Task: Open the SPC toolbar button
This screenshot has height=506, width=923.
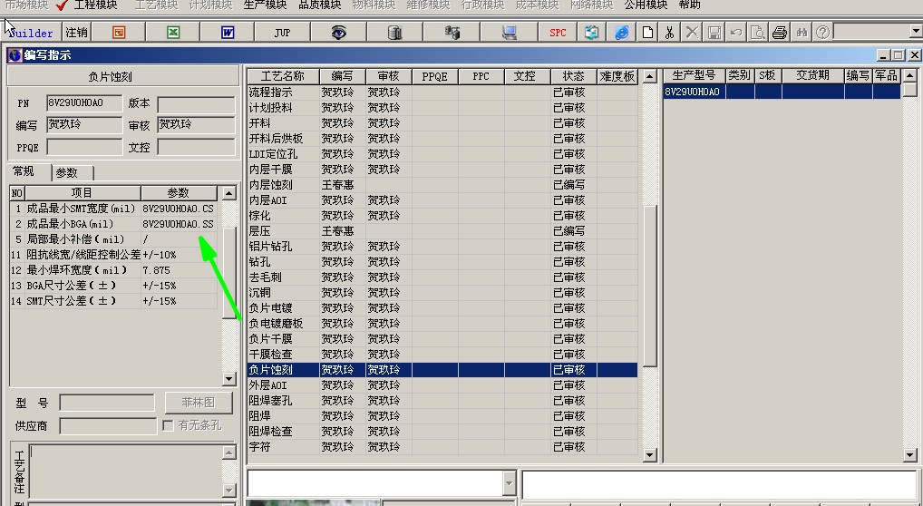Action: pyautogui.click(x=558, y=33)
